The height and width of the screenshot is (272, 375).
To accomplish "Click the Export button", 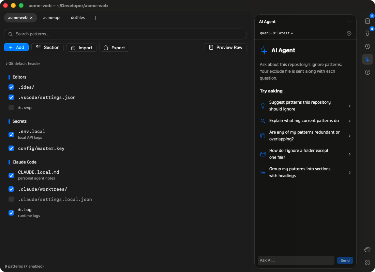I will [x=114, y=48].
